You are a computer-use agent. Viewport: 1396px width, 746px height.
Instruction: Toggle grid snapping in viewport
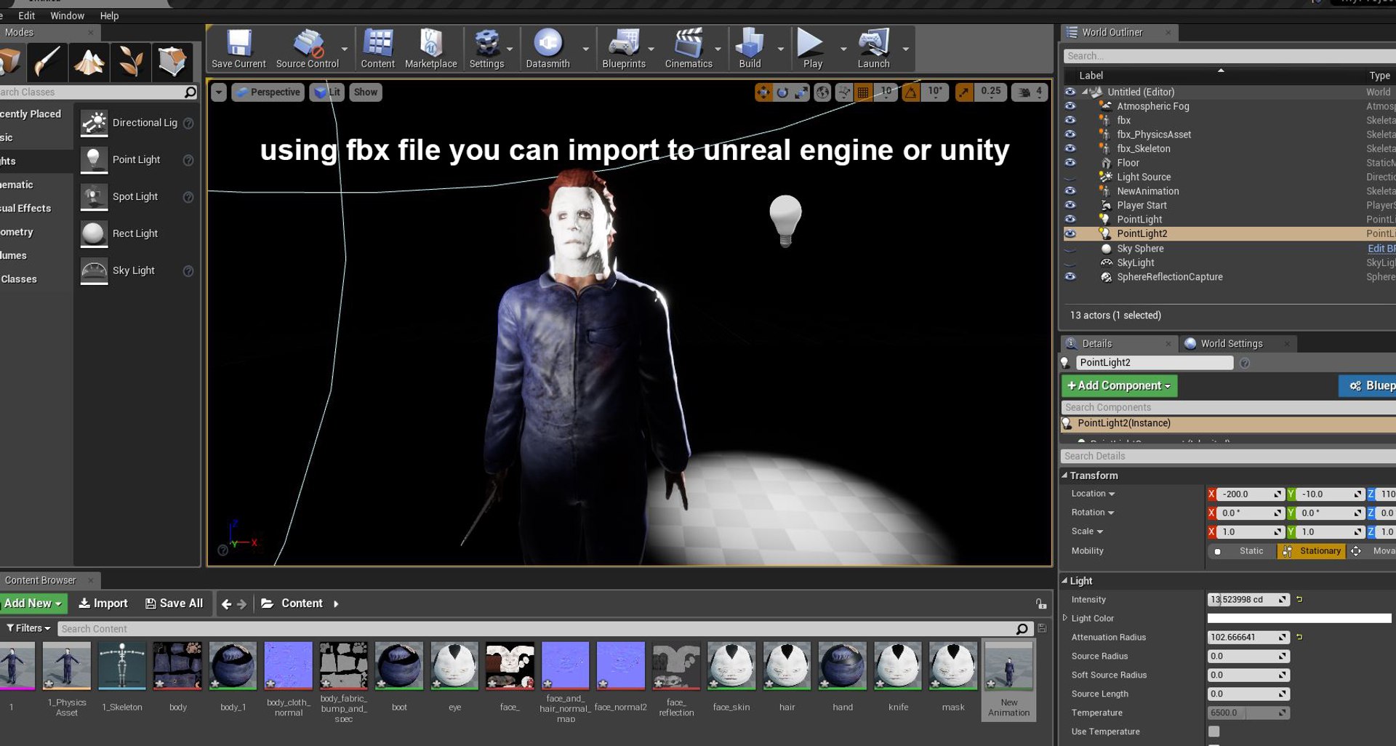pos(863,92)
